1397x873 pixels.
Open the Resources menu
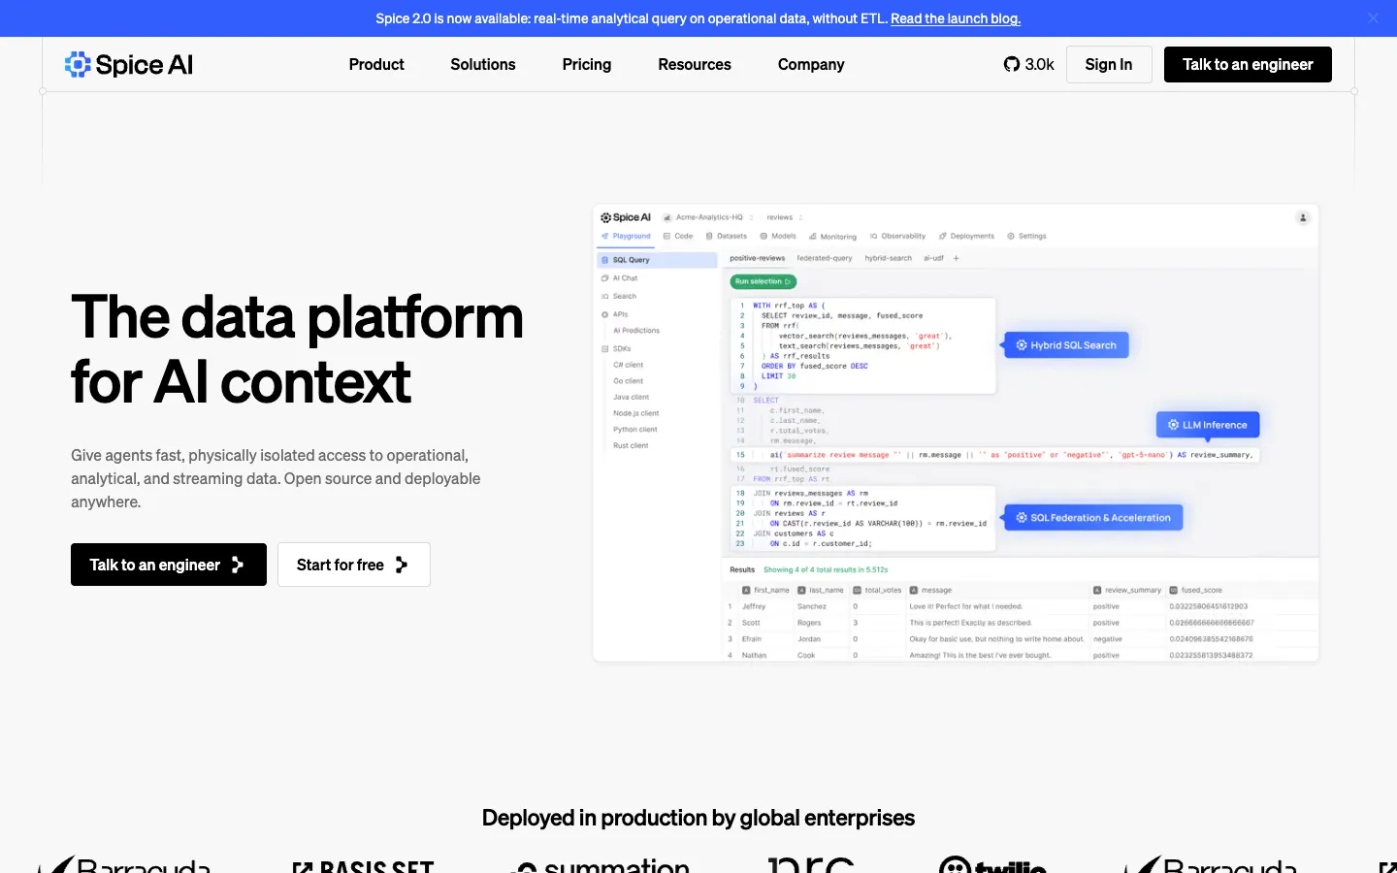695,64
